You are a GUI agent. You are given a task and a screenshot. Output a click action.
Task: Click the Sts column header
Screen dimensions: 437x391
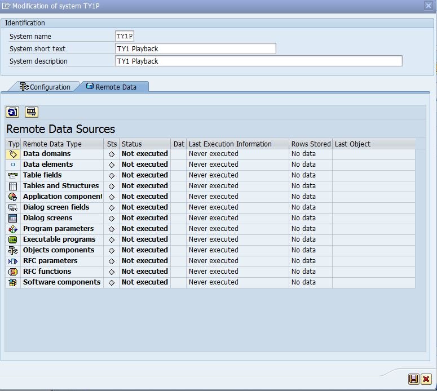coord(112,144)
